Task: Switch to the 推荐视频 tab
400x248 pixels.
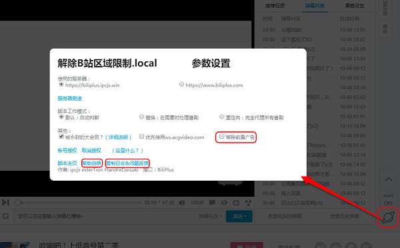Action: coord(275,5)
